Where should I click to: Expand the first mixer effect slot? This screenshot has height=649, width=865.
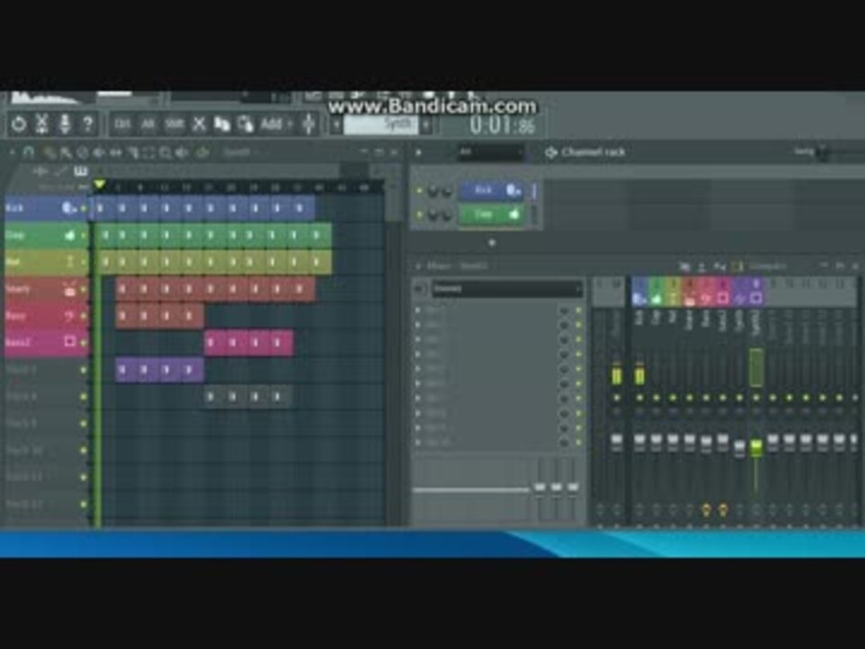point(417,311)
